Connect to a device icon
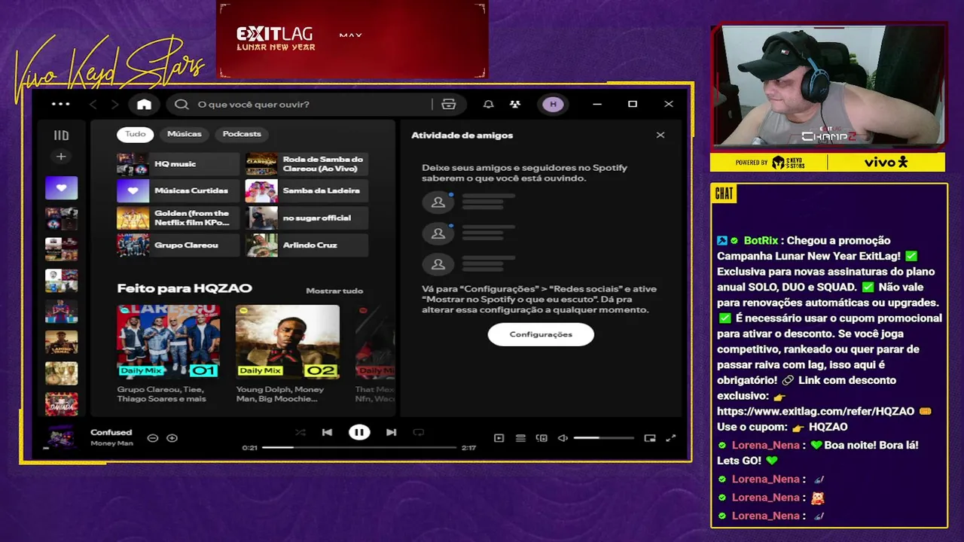The width and height of the screenshot is (964, 542). tap(541, 438)
